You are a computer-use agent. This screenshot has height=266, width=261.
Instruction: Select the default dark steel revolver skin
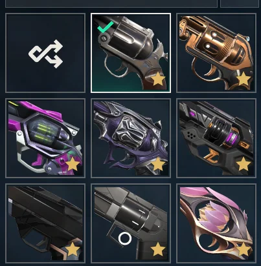pos(131,53)
